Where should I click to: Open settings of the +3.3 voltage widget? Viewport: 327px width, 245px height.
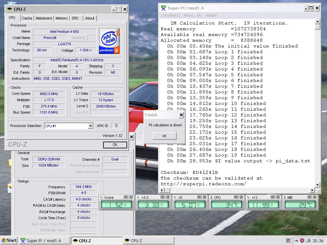point(163,197)
